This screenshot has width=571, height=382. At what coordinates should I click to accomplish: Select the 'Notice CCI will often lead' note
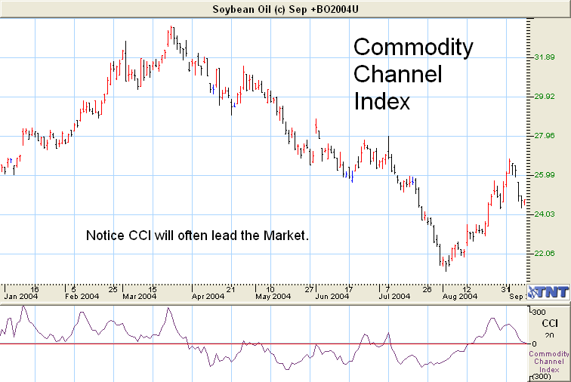(x=198, y=236)
